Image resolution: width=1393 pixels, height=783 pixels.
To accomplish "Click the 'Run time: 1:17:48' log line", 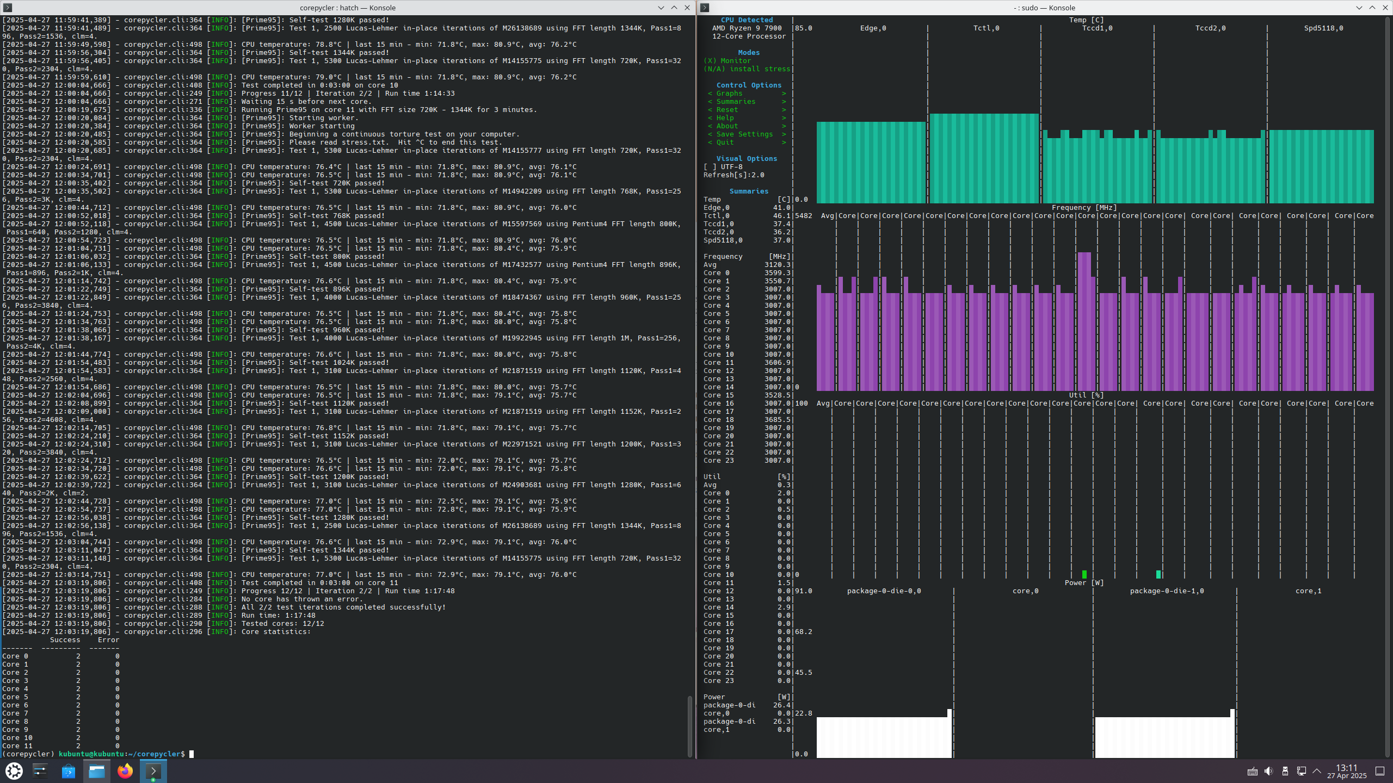I will coord(279,616).
